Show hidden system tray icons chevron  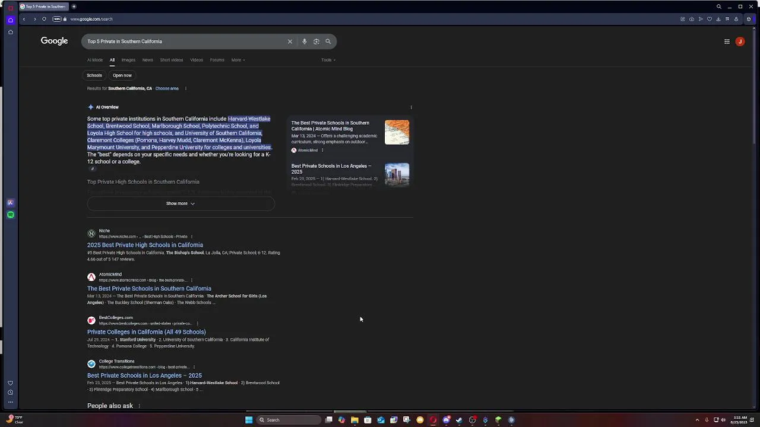pos(697,420)
